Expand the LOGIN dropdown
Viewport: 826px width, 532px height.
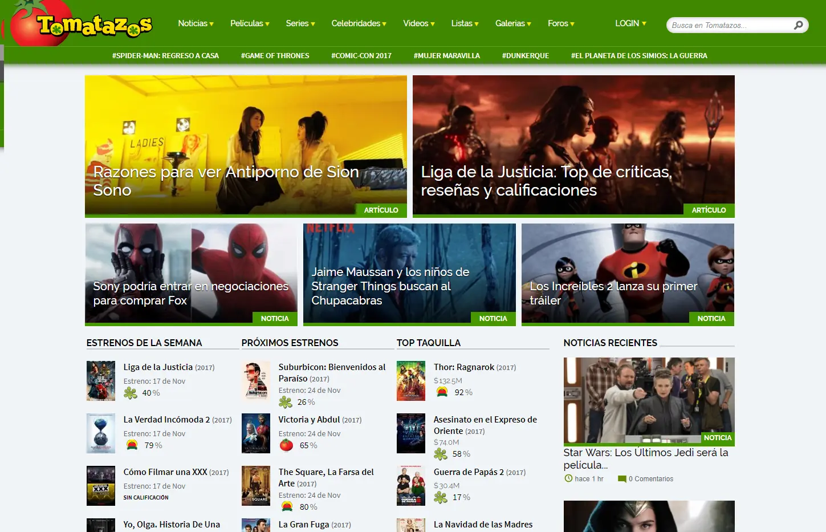click(630, 23)
